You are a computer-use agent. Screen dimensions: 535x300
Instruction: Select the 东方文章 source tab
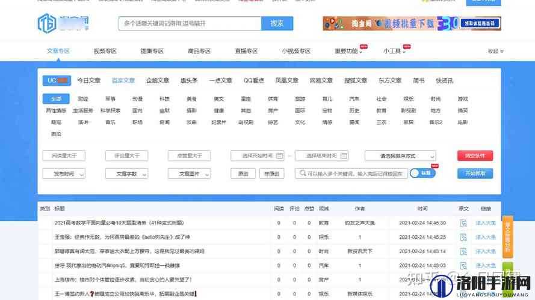pos(390,80)
